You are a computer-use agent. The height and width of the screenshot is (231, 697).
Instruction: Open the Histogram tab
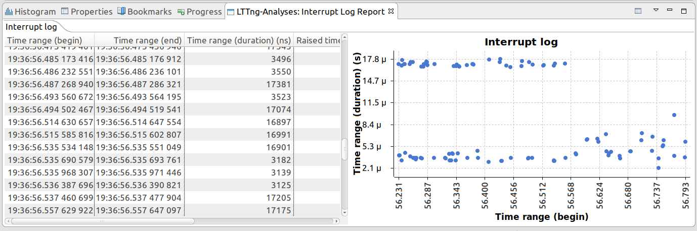(30, 11)
